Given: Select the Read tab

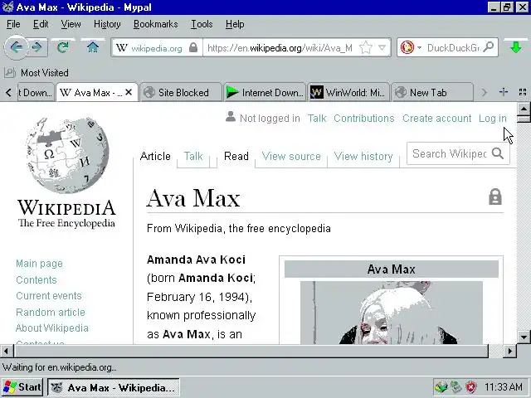Looking at the screenshot, I should [x=236, y=156].
